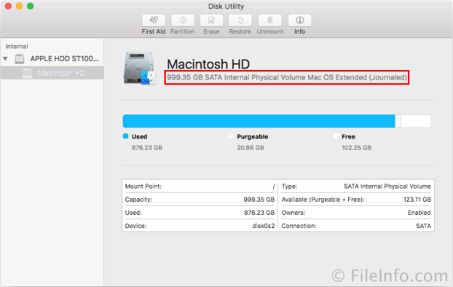The width and height of the screenshot is (453, 287).
Task: Collapse the APPLE HDD disclosure triangle
Action: pyautogui.click(x=6, y=59)
